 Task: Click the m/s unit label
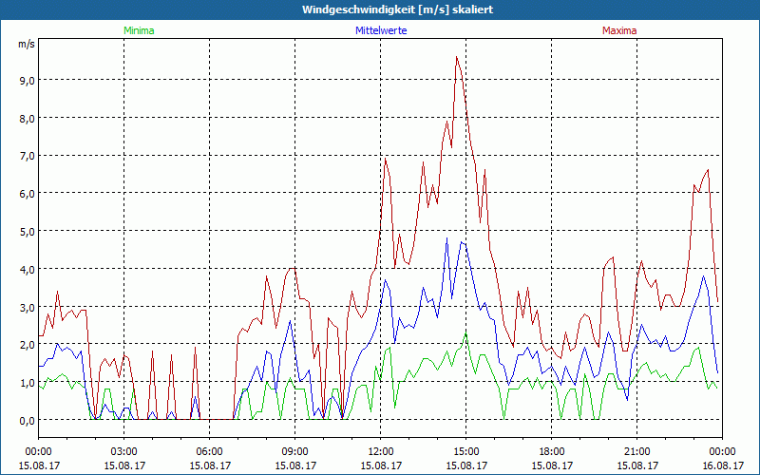coord(26,44)
